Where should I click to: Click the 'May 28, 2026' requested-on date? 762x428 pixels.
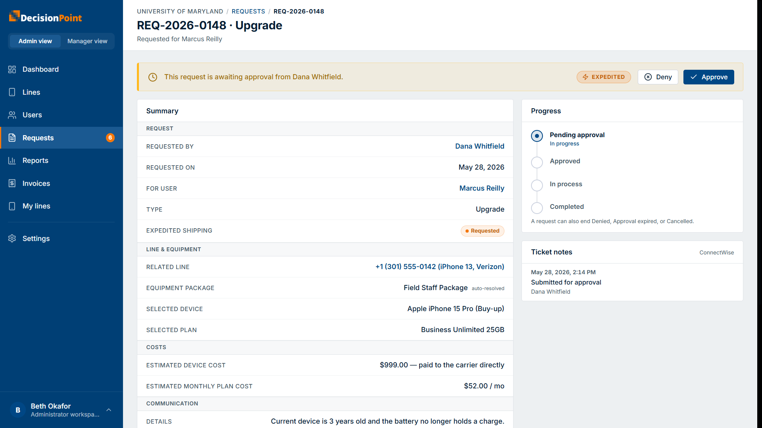point(481,167)
